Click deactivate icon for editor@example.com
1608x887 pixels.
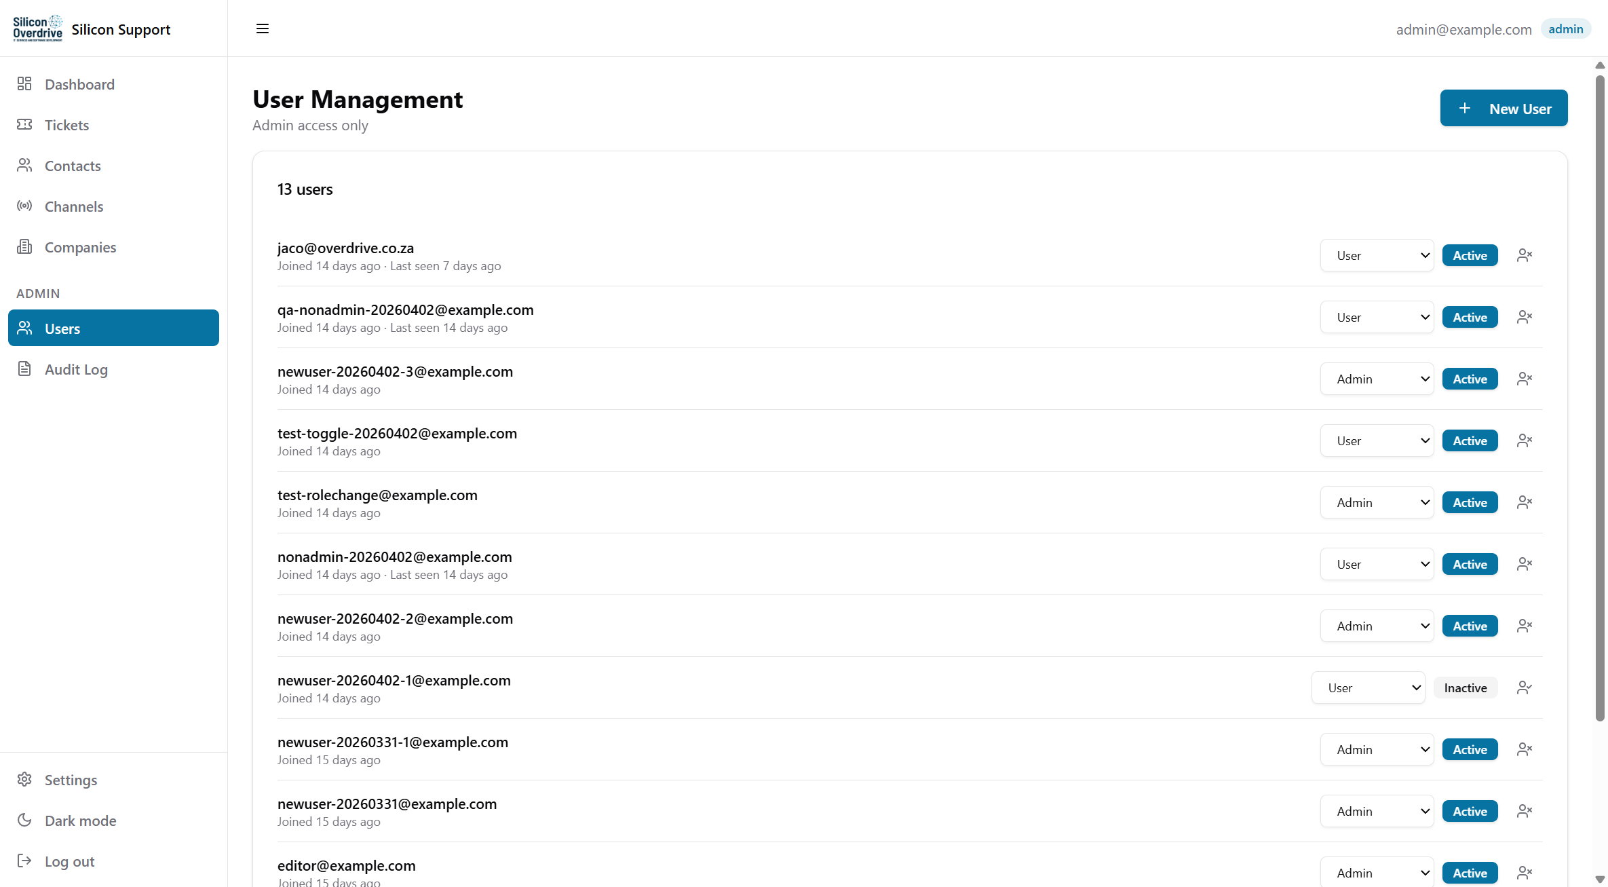tap(1525, 873)
